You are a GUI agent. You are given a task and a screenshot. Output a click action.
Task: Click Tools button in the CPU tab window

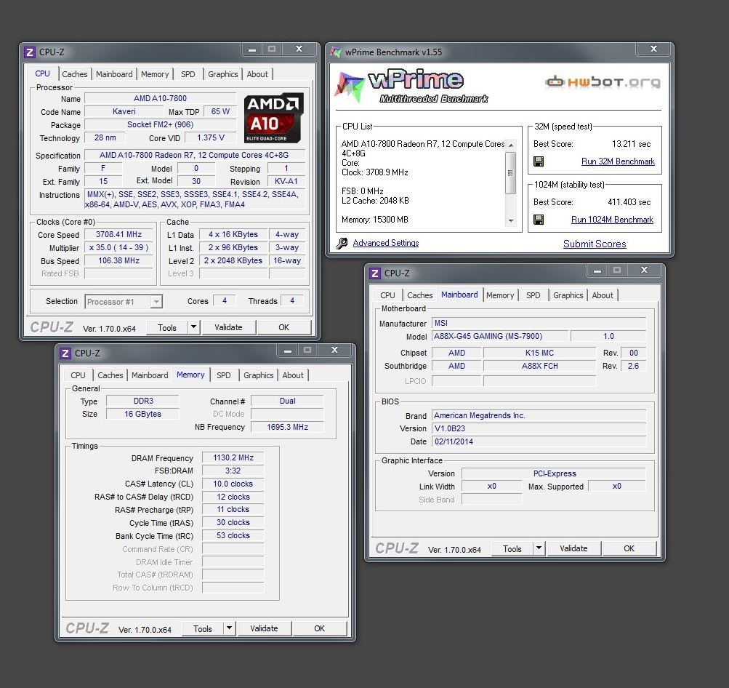click(x=167, y=327)
